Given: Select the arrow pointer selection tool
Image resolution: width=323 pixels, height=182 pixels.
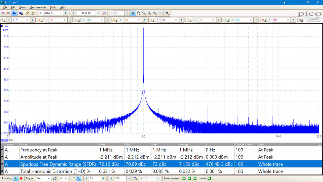Looking at the screenshot, I should [x=133, y=13].
